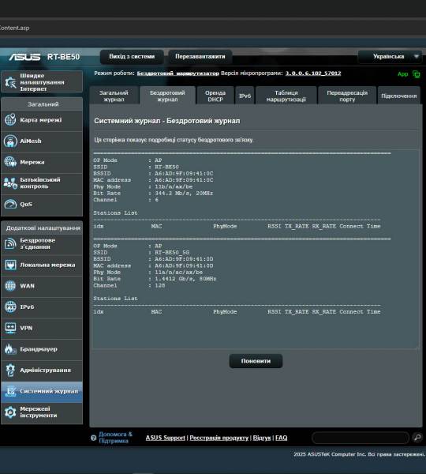Click the heading Системний журнал - Бездротовий журнал
This screenshot has height=474, width=426.
(167, 121)
